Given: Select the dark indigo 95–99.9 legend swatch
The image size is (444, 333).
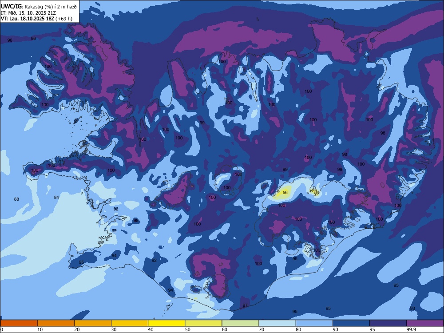Looking at the screenshot, I should click(x=388, y=323).
